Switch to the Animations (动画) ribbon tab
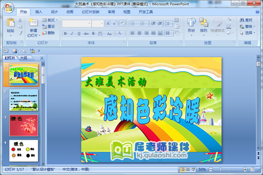 tap(70, 12)
